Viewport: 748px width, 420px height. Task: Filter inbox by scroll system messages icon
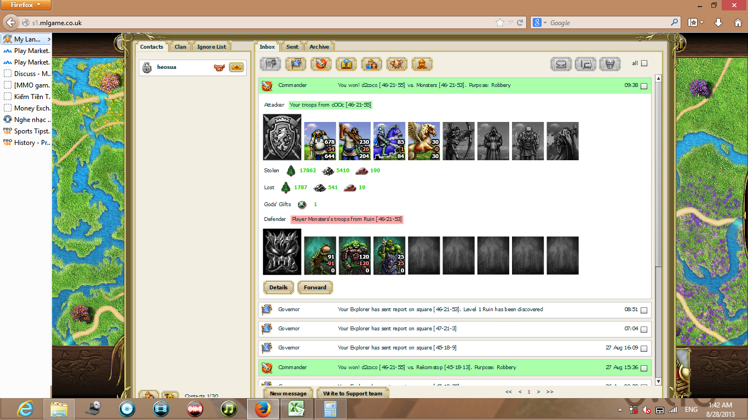point(270,64)
